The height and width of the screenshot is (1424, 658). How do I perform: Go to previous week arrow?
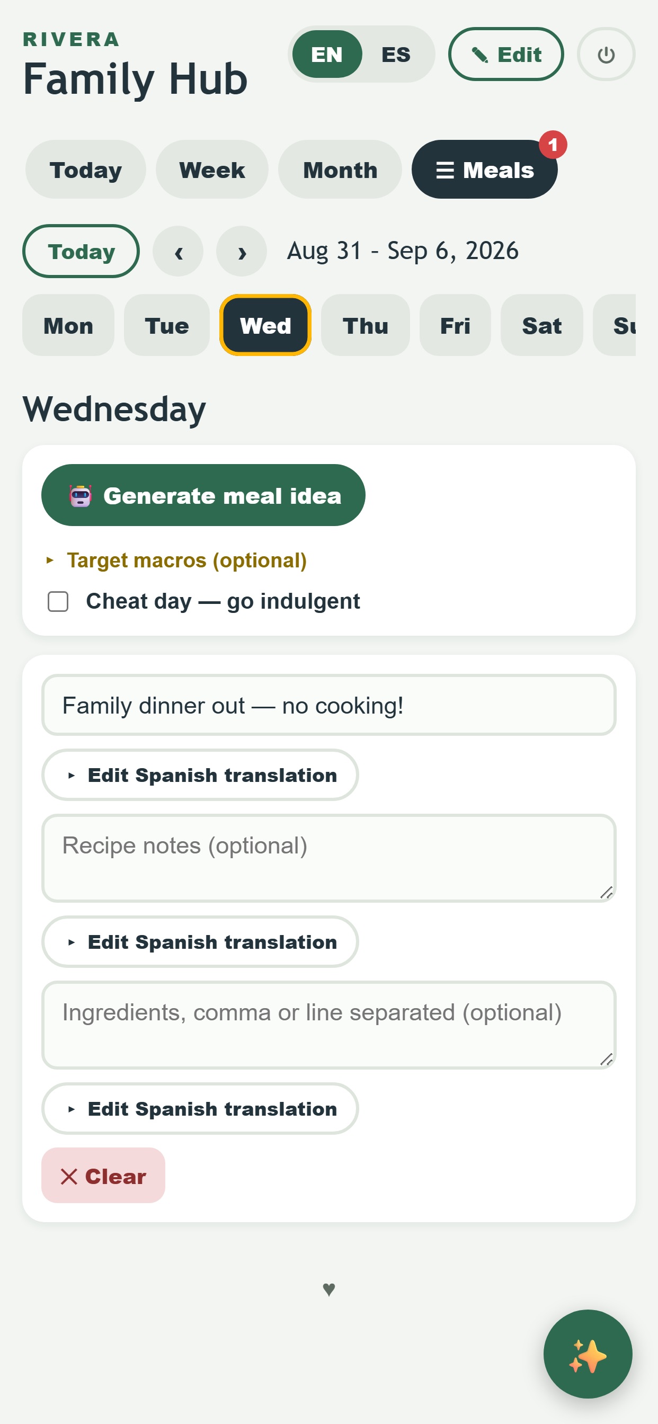[x=178, y=251]
